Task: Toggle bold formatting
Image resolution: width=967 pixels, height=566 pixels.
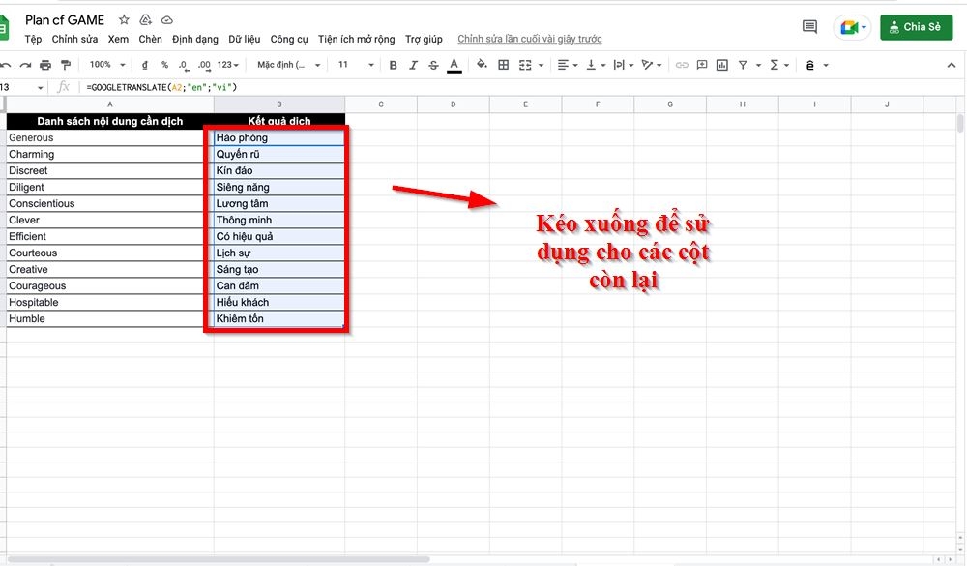Action: pyautogui.click(x=393, y=65)
